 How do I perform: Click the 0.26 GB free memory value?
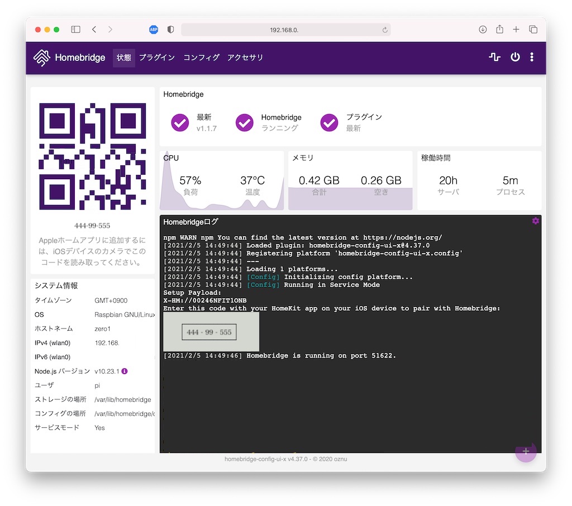pyautogui.click(x=381, y=180)
